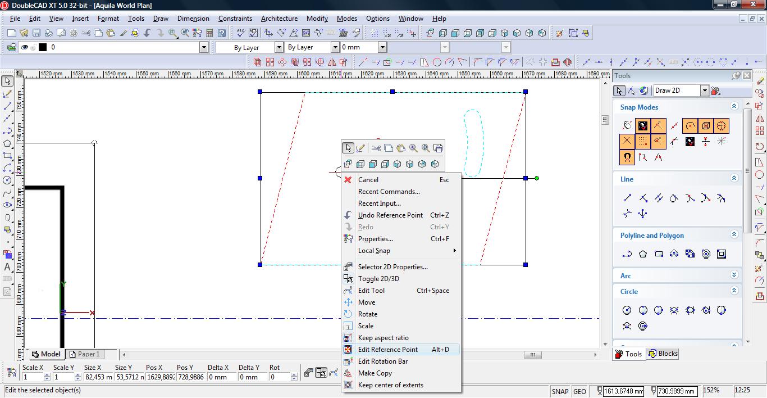
Task: Expand the Arc tools section
Action: 734,275
